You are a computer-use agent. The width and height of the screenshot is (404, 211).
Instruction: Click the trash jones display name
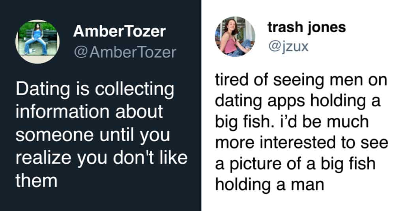(x=307, y=27)
